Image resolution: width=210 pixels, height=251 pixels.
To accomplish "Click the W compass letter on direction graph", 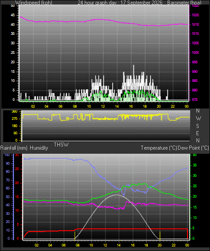I will coord(198,118).
